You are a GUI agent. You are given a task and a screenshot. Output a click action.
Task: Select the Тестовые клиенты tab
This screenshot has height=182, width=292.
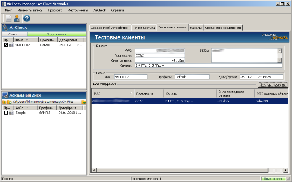click(172, 27)
